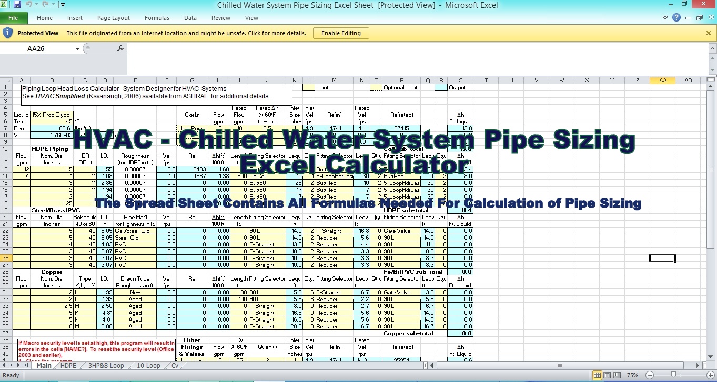This screenshot has width=717, height=382.
Task: Click the Save icon in quick access toolbar
Action: 17,5
